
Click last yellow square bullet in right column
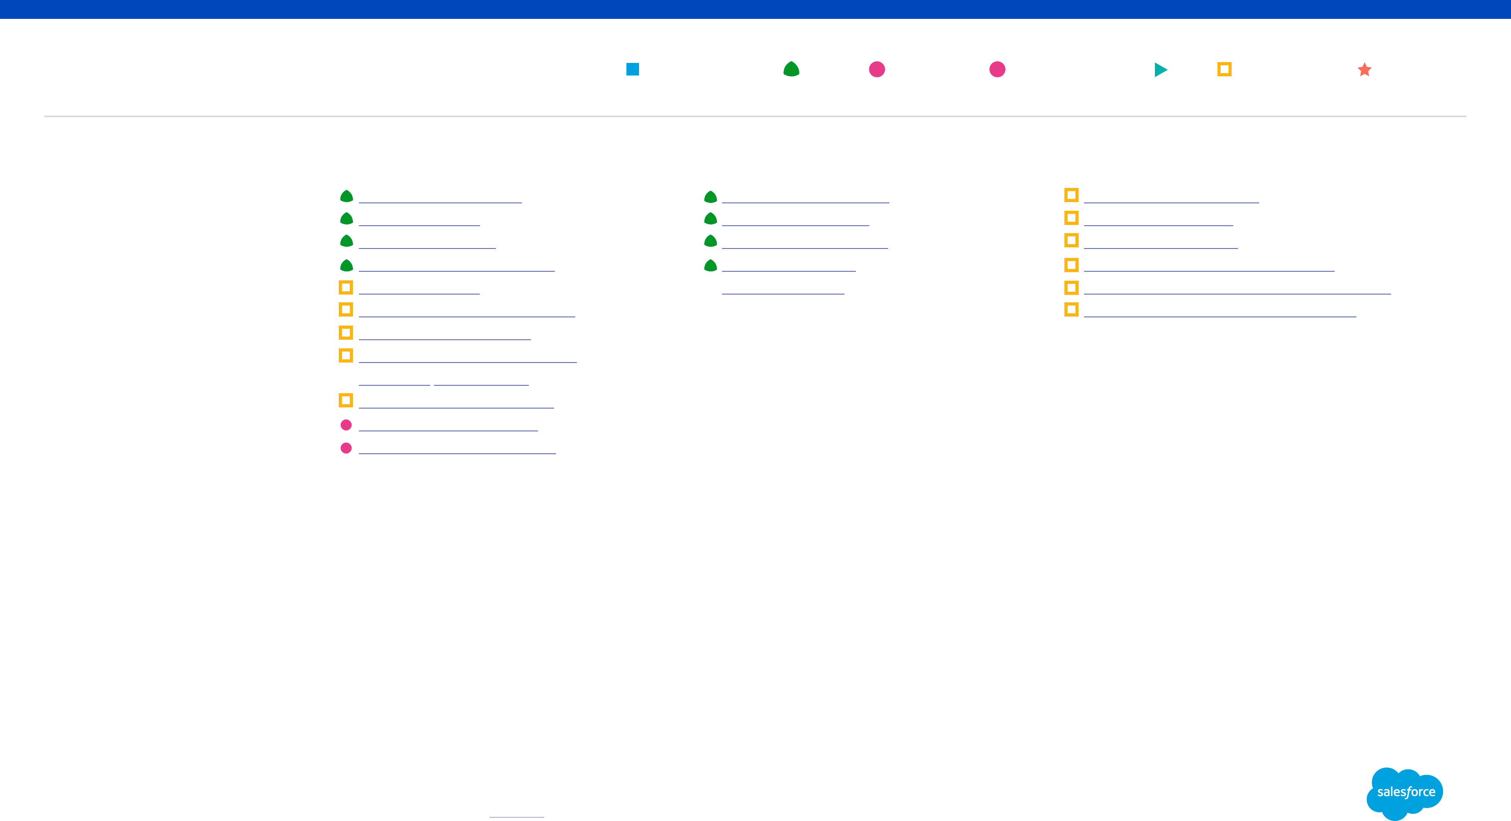pyautogui.click(x=1071, y=309)
